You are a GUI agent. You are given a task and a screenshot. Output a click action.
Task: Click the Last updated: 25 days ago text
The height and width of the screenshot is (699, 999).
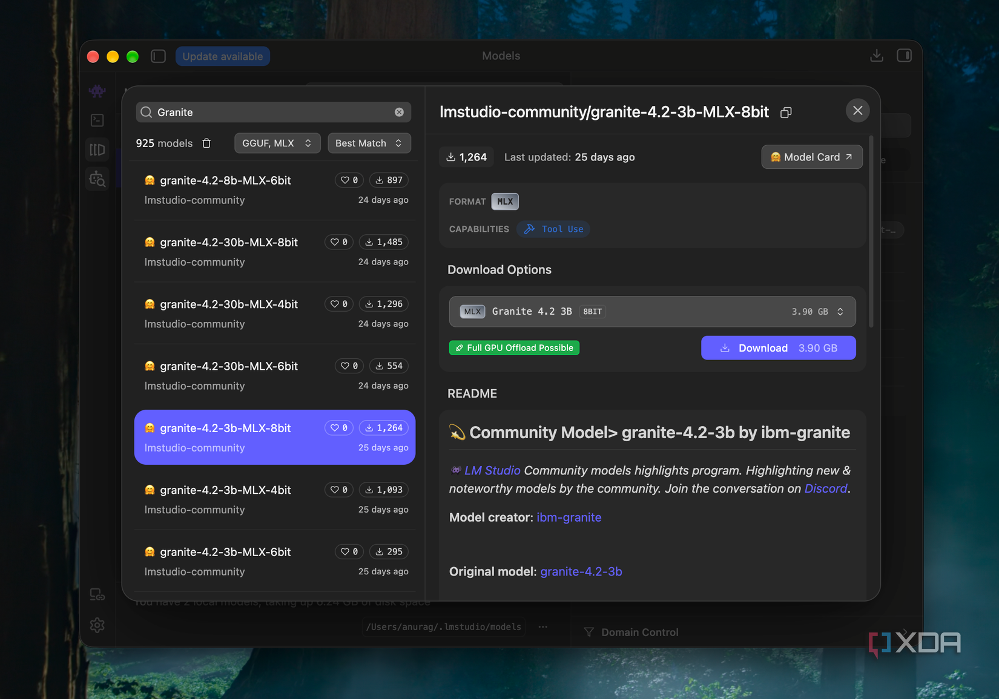click(x=569, y=157)
